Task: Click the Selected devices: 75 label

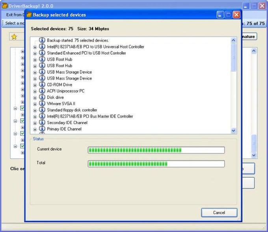Action: (x=52, y=29)
